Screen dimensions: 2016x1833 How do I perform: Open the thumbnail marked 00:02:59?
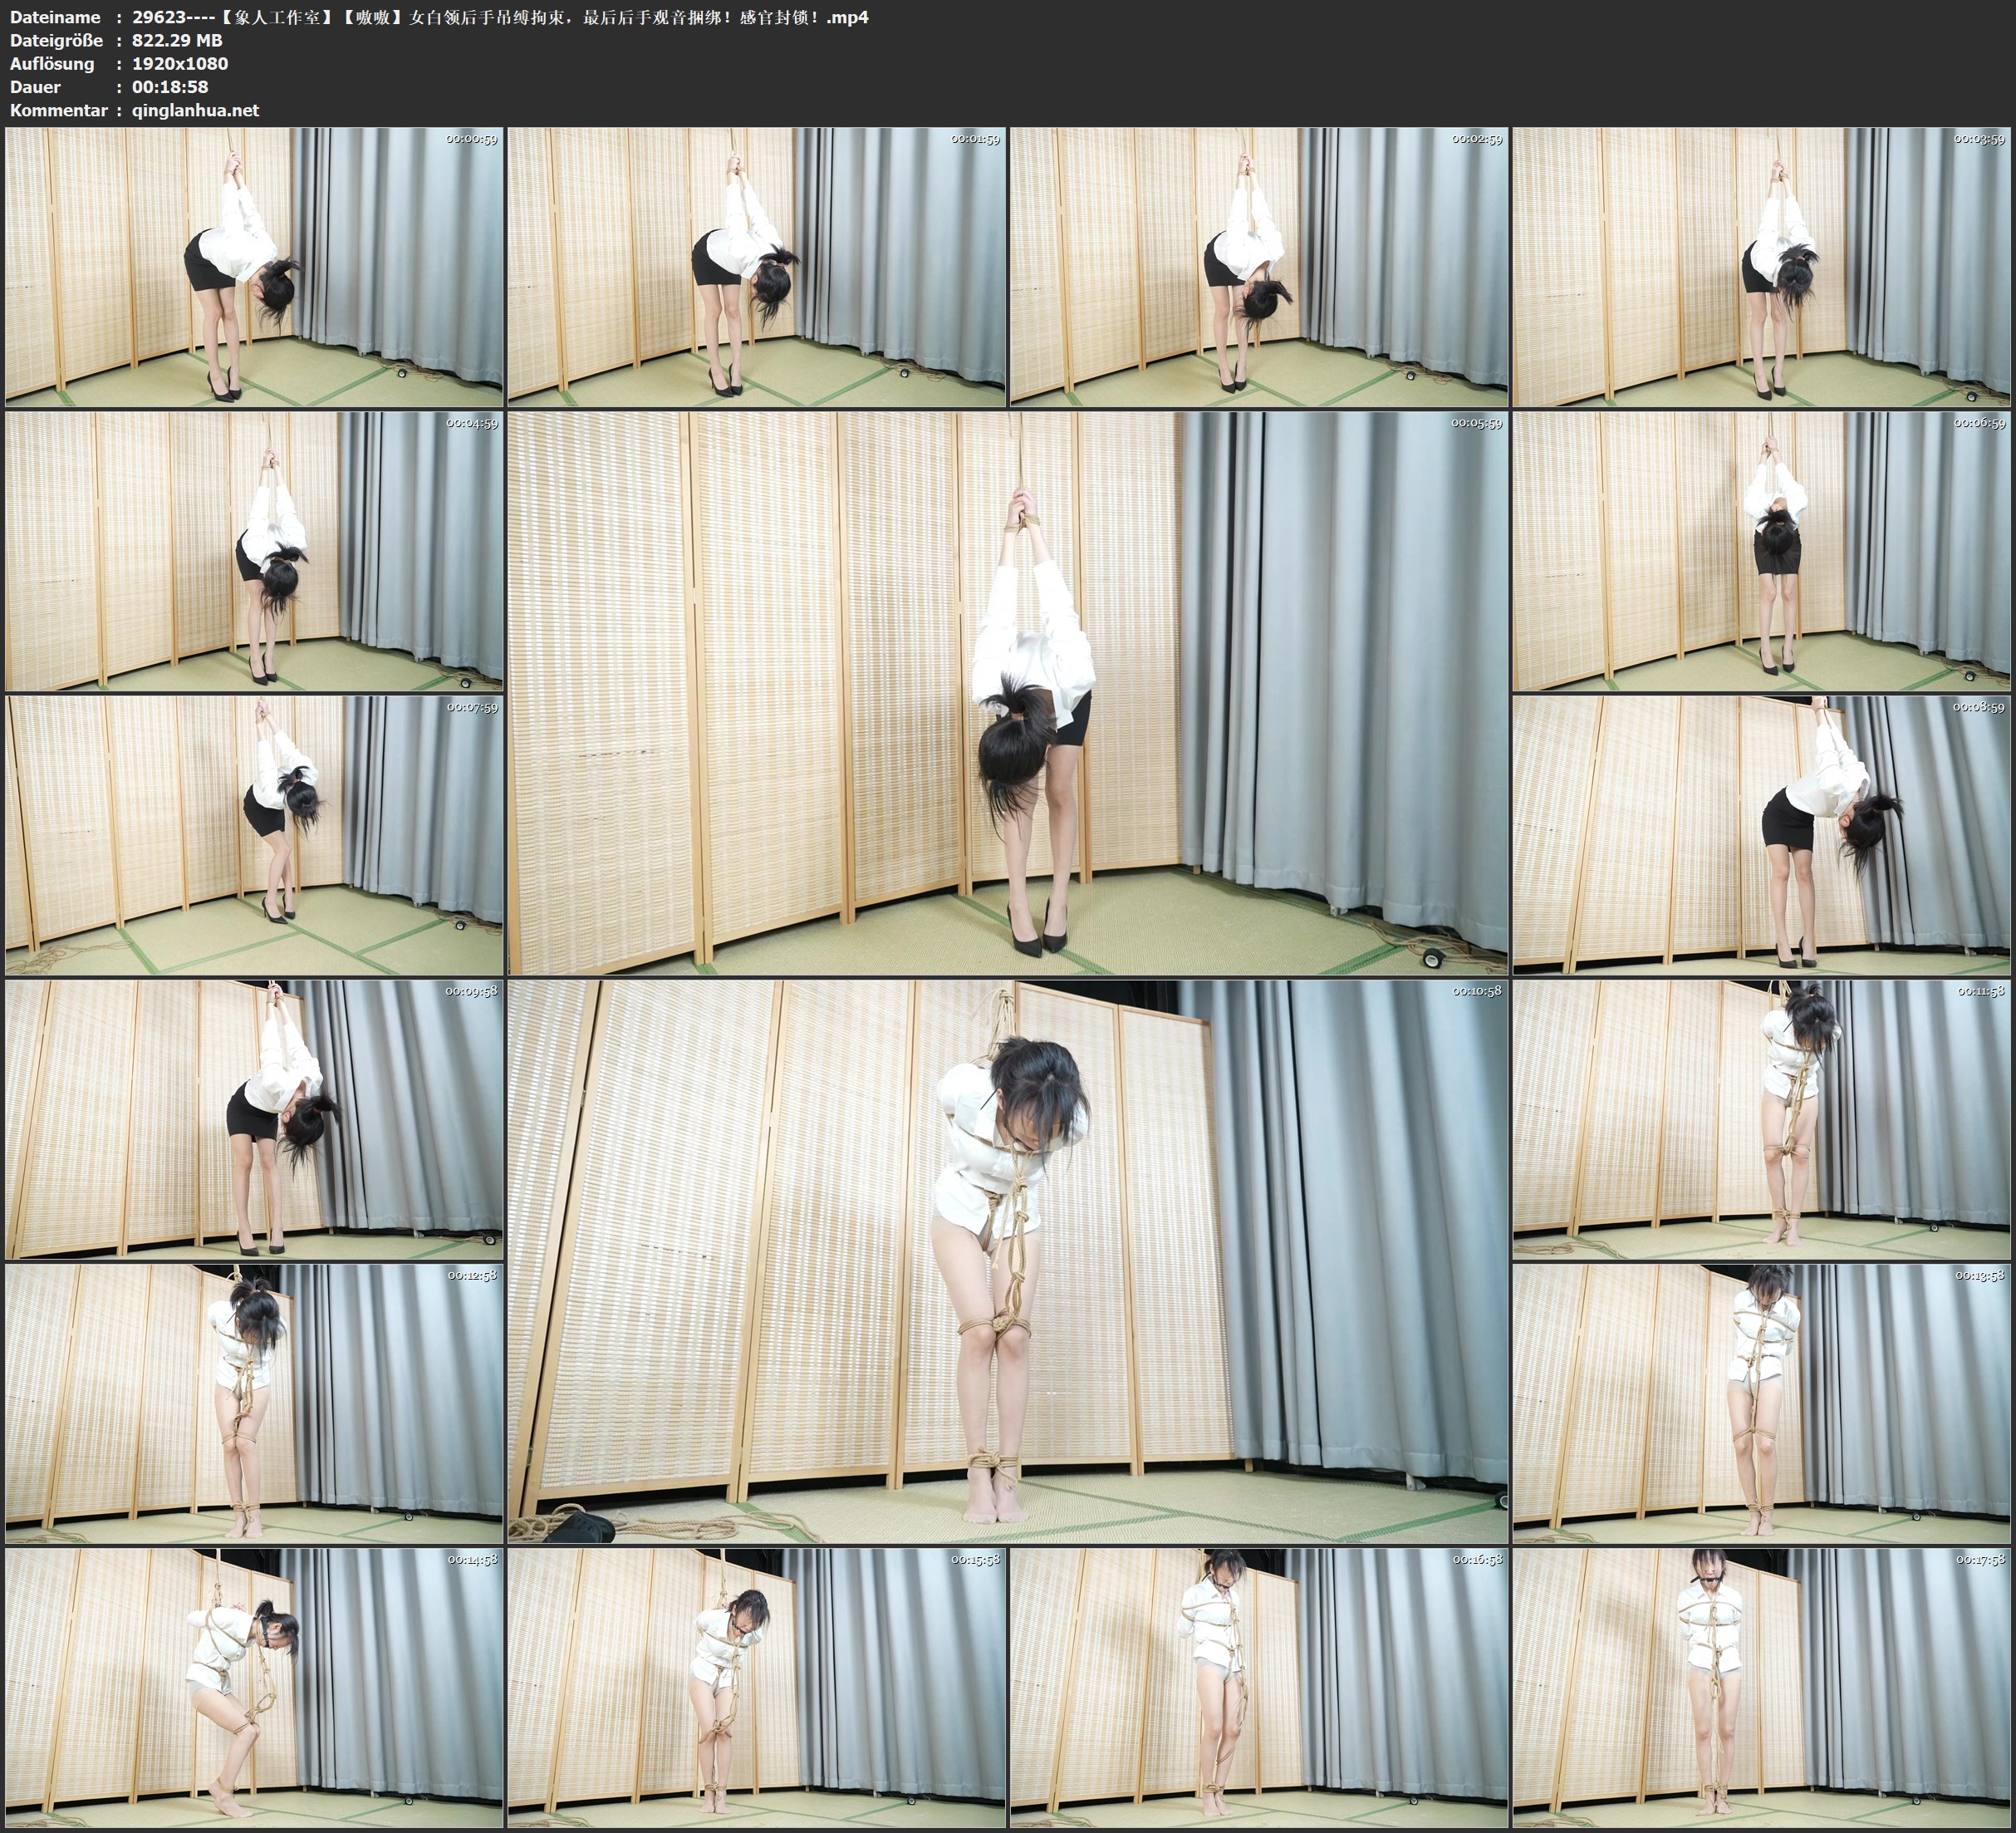1258,266
